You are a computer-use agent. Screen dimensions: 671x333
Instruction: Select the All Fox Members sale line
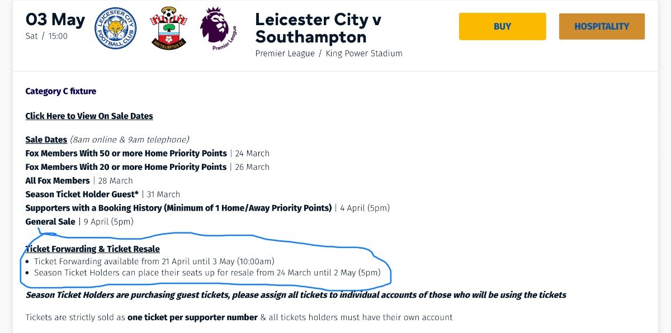(x=79, y=180)
